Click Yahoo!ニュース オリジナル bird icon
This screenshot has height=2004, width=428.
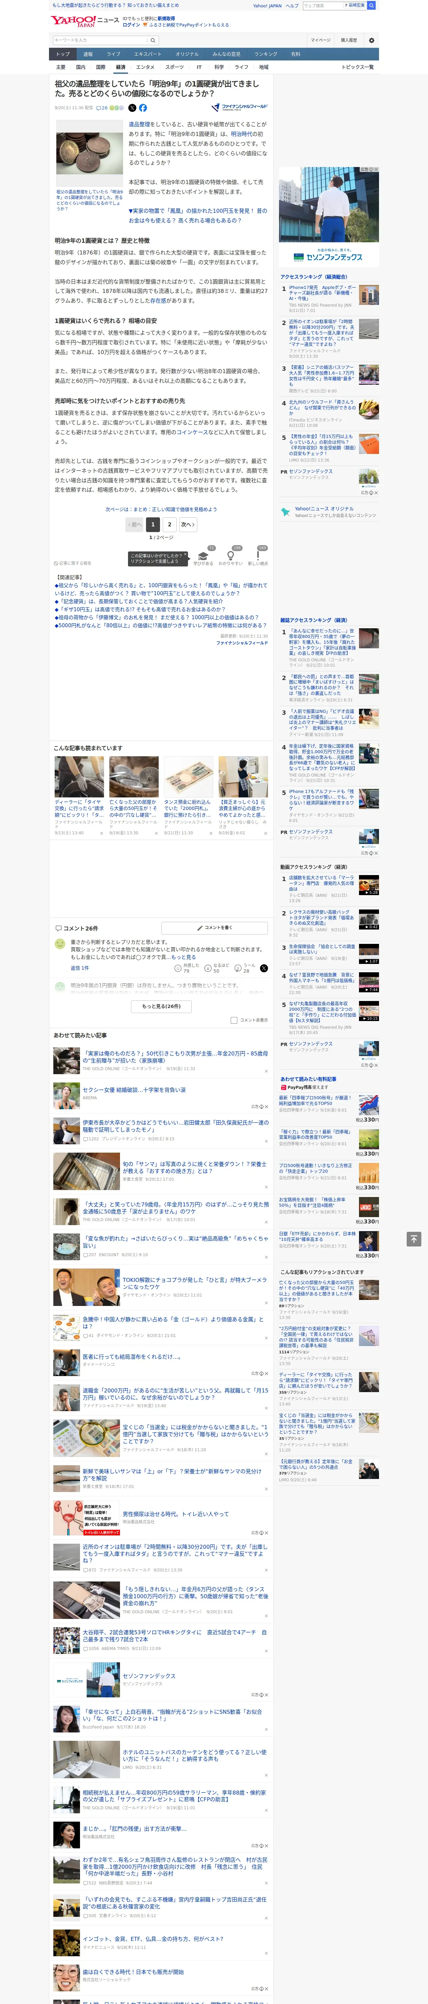pyautogui.click(x=286, y=512)
